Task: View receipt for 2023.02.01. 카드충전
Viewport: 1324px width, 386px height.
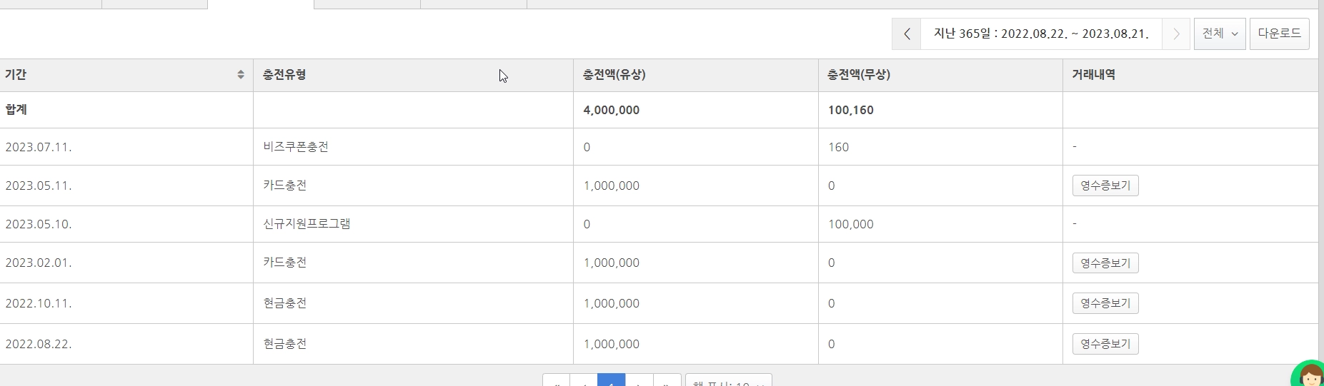Action: (1105, 263)
